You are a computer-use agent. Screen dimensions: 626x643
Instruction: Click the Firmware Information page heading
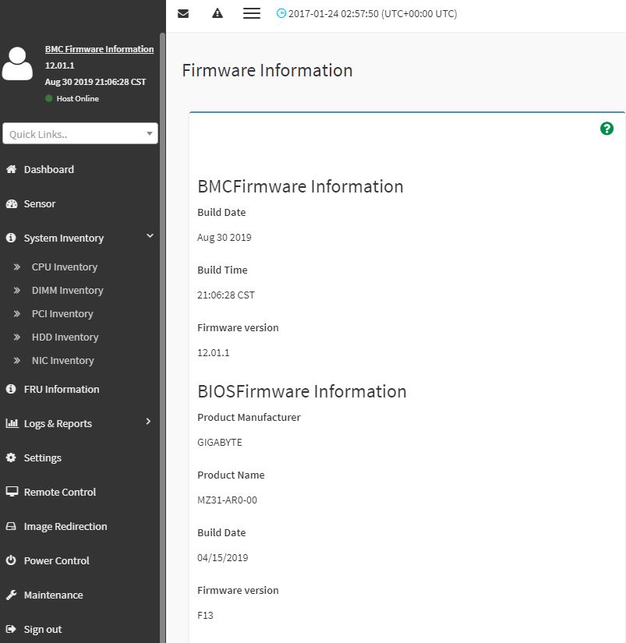click(x=267, y=70)
